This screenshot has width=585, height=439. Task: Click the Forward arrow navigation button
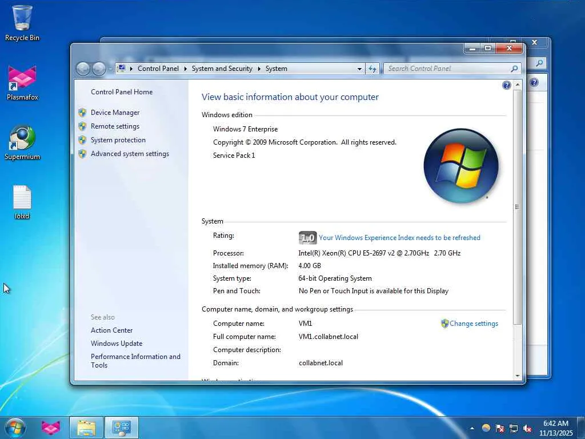click(99, 69)
